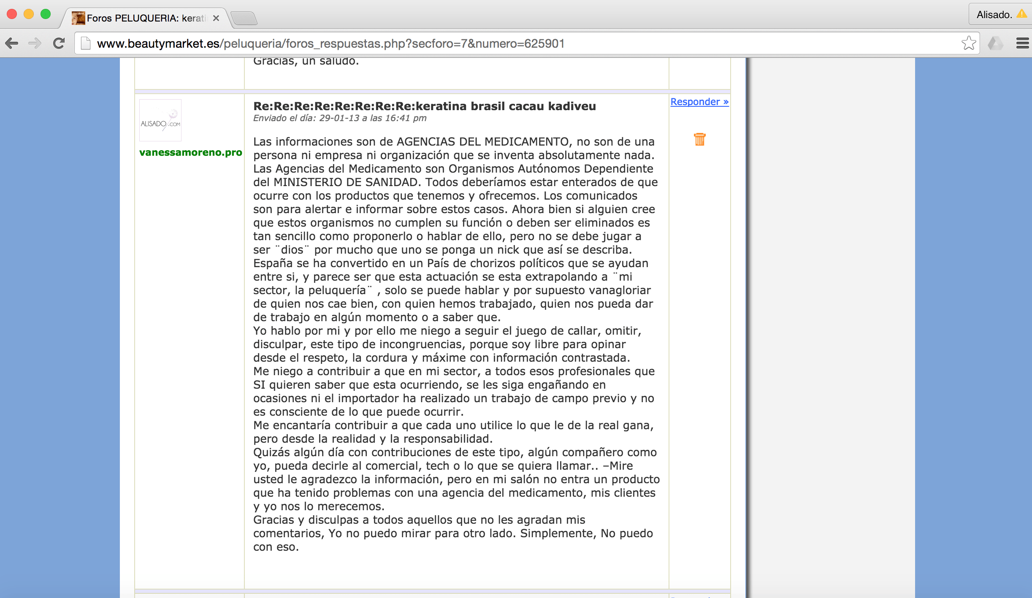Delete the post with orange trash icon
The height and width of the screenshot is (598, 1032).
click(699, 139)
